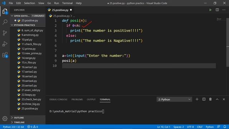Screen dimensions: 229x129
Task: Select 25.positive.py in Python Practics folder
Action: point(30,109)
